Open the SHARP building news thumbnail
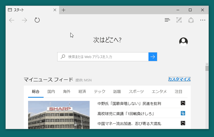 point(59,115)
